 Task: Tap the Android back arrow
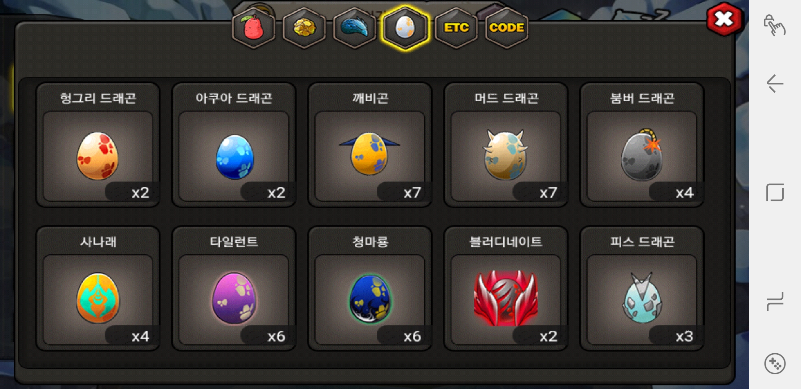(x=775, y=84)
